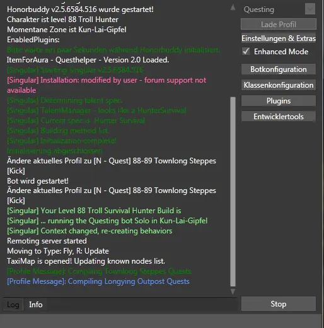Select the Questing combo box field
This screenshot has height=328, width=324.
pyautogui.click(x=279, y=9)
